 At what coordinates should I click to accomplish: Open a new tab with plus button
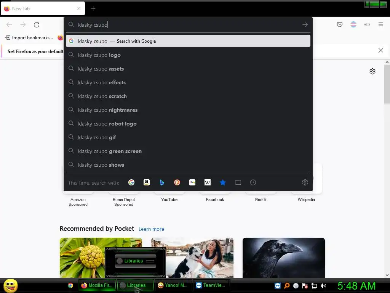pos(93,9)
